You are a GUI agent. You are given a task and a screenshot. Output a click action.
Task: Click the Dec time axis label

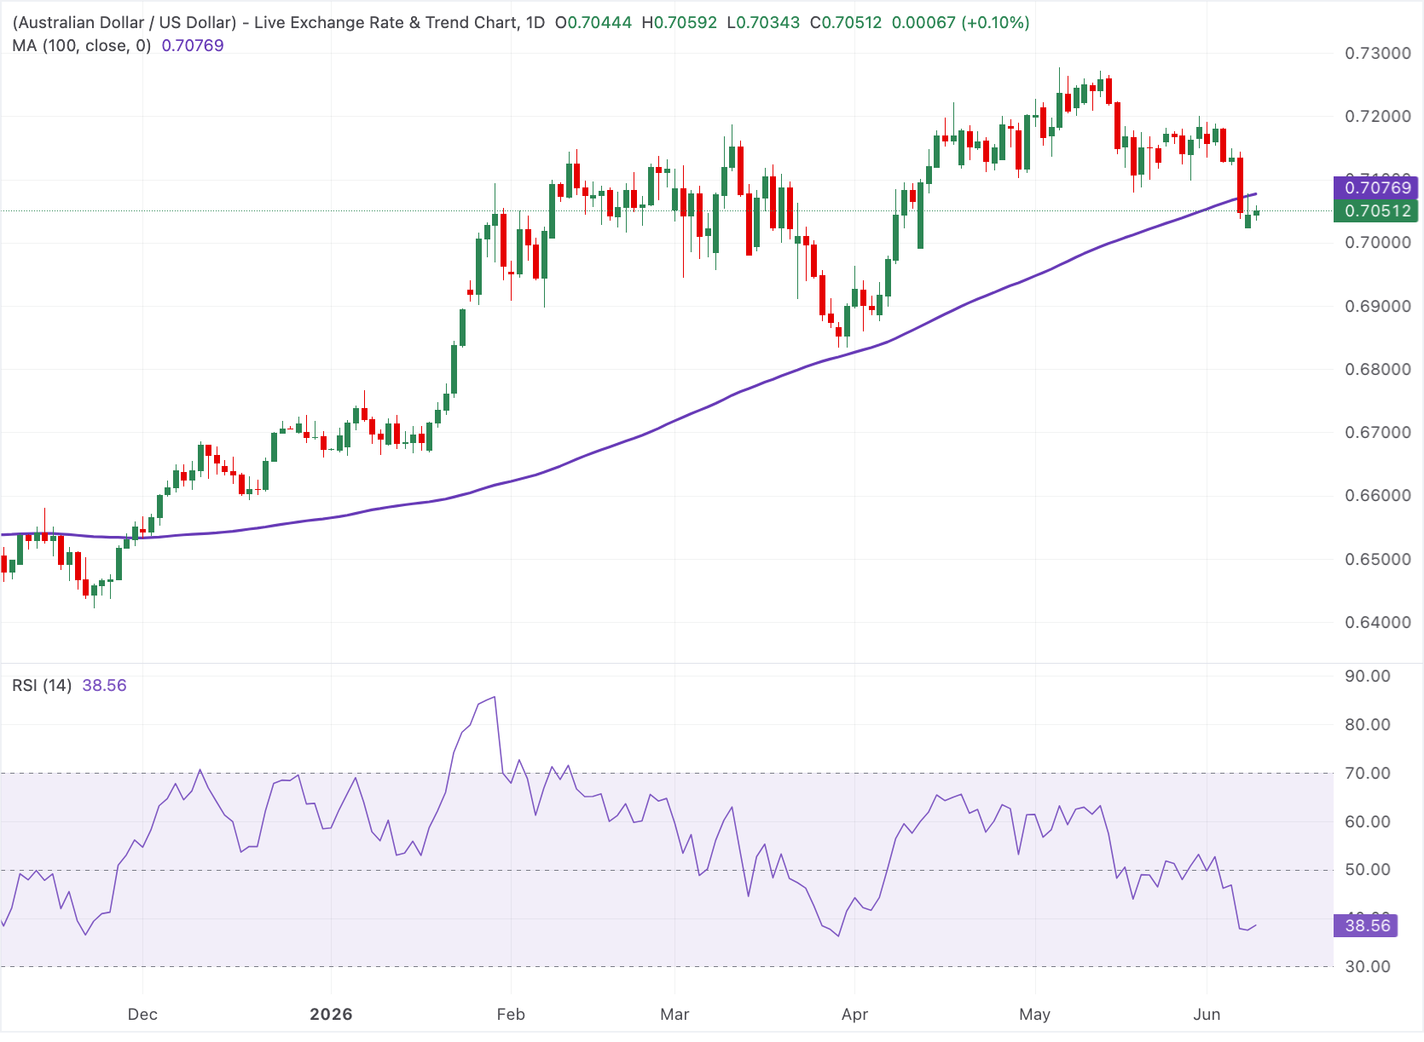coord(142,1015)
